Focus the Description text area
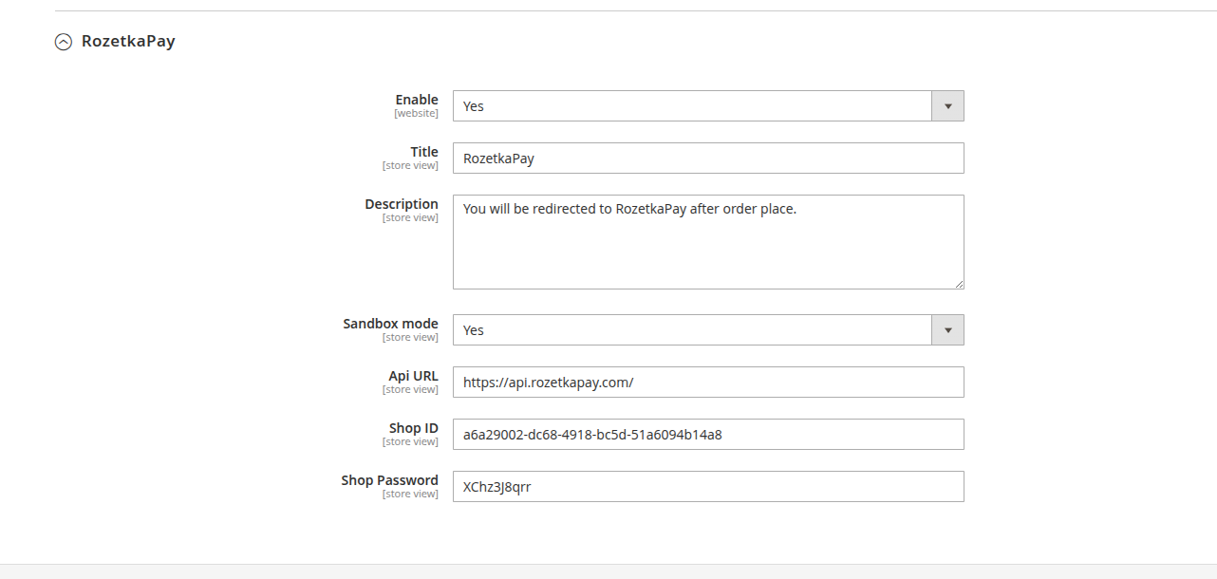The height and width of the screenshot is (579, 1217). point(708,242)
